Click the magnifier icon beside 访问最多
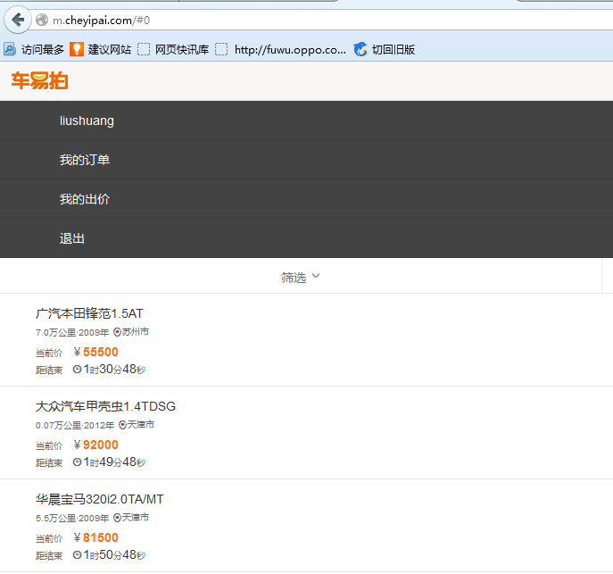 point(10,49)
